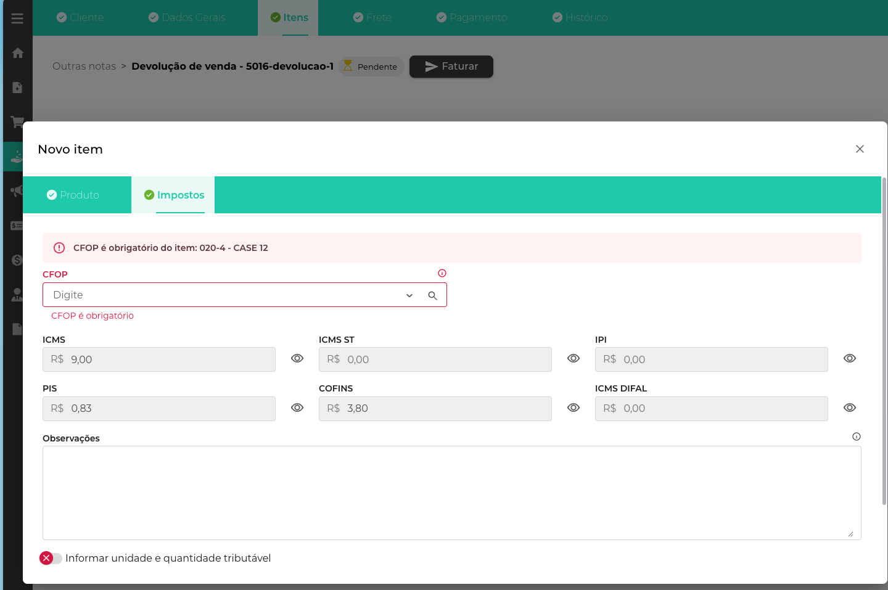Open the hamburger menu in the sidebar
This screenshot has height=590, width=888.
click(17, 18)
